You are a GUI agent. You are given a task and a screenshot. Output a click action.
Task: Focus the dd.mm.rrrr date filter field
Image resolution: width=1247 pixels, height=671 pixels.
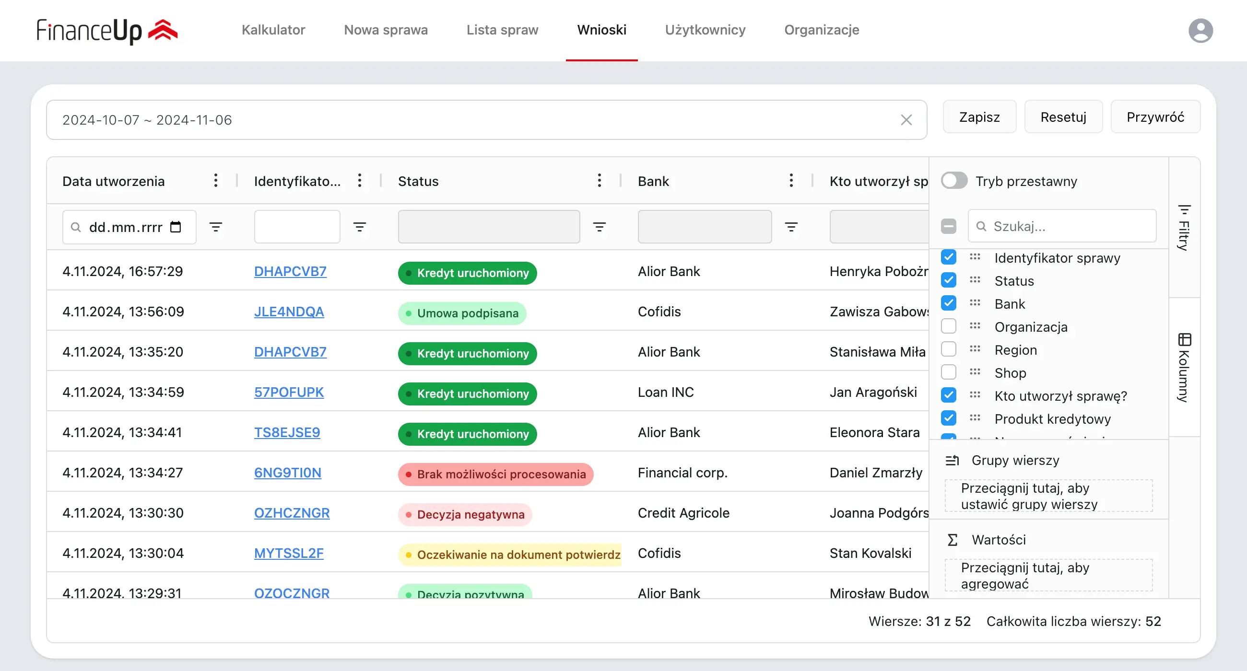129,227
